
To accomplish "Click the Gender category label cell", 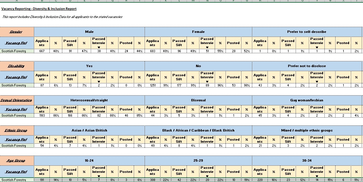I will coord(17,32).
